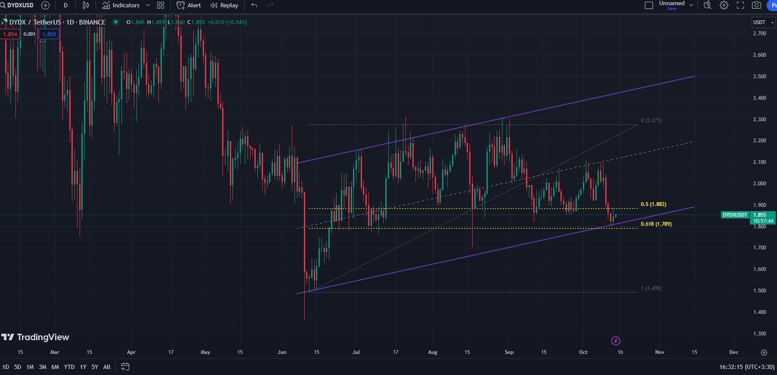Click Save under the Unnamed layout
Screen dimensions: 777x375
tap(672, 8)
